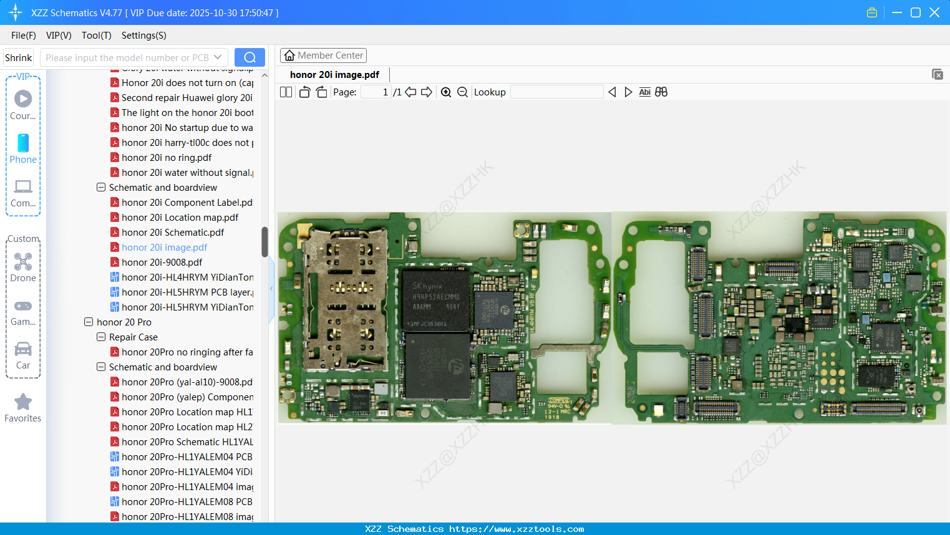Open the model number dropdown arrow
The width and height of the screenshot is (950, 535).
pyautogui.click(x=218, y=57)
